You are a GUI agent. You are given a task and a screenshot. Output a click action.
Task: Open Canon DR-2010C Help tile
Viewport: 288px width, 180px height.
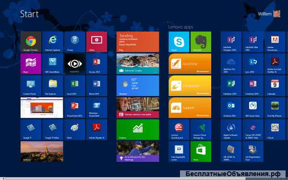pyautogui.click(x=253, y=130)
